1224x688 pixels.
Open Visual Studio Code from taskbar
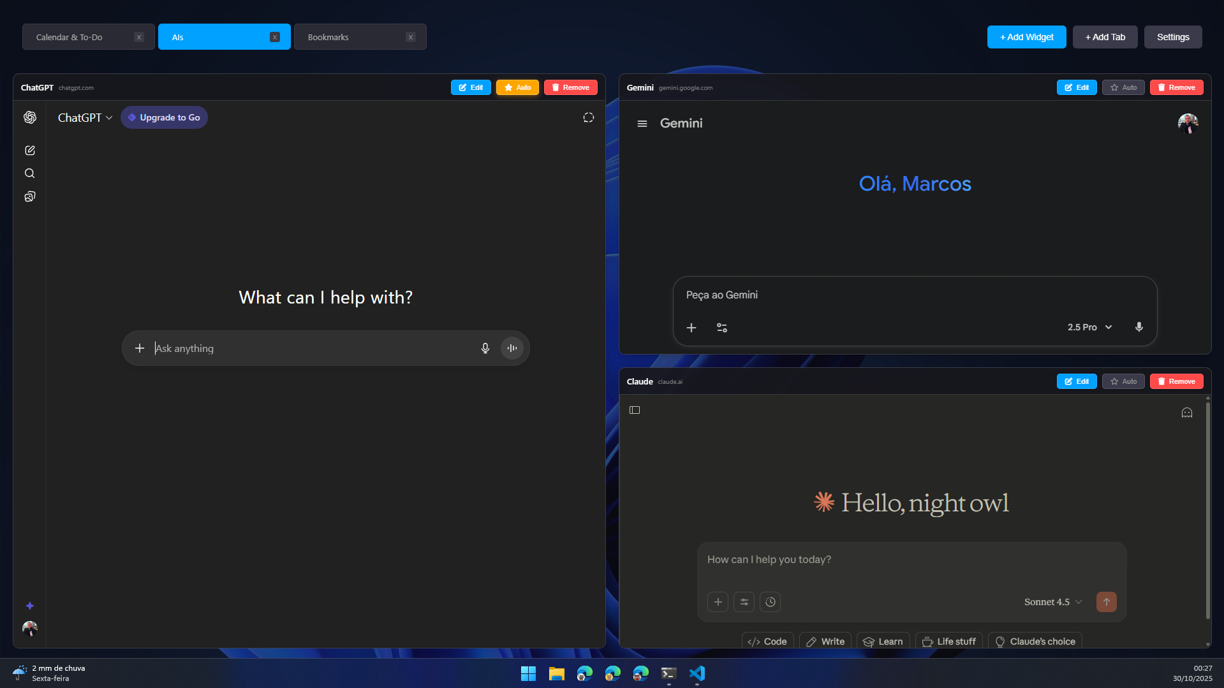tap(697, 674)
